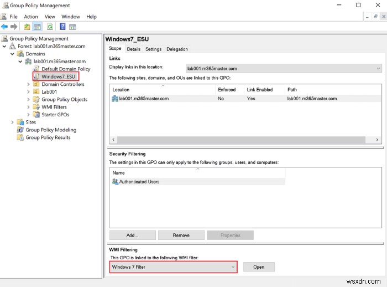Click the Add... button
The width and height of the screenshot is (387, 287).
[x=132, y=235]
